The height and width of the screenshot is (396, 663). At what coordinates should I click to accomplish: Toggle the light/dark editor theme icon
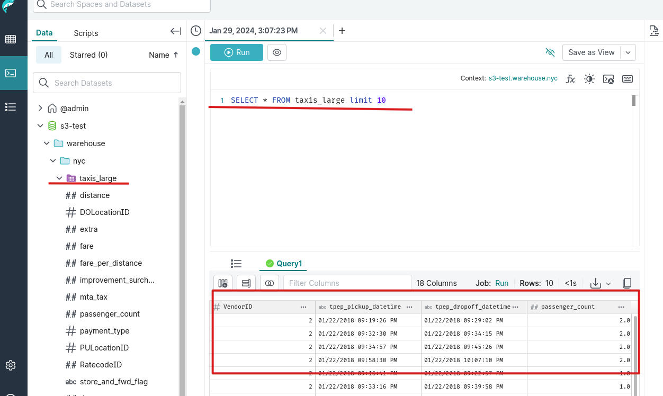(x=589, y=79)
